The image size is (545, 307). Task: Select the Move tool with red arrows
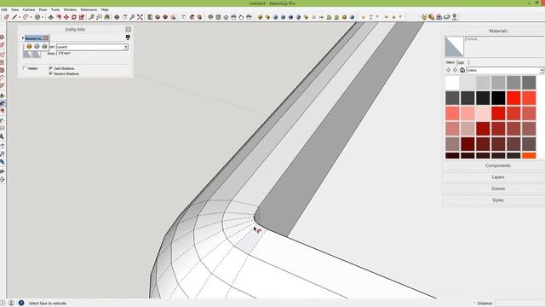click(66, 17)
